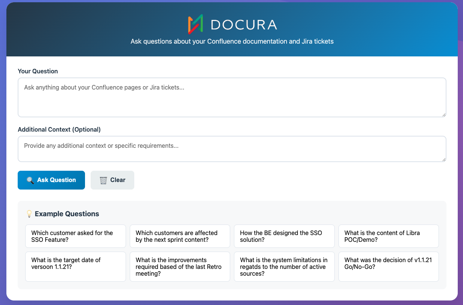Click the DOCURA wordmark in the header

(x=244, y=25)
